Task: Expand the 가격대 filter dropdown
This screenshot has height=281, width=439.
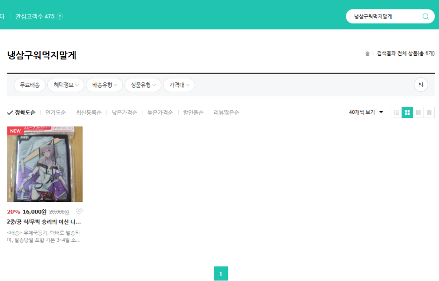Action: coord(179,85)
